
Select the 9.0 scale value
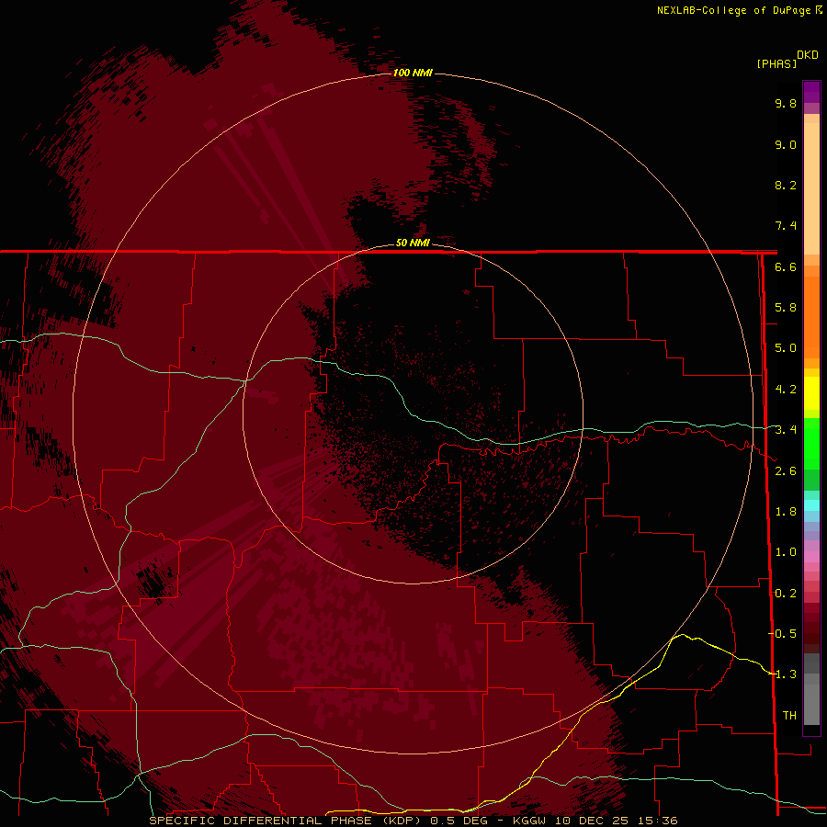click(x=786, y=144)
